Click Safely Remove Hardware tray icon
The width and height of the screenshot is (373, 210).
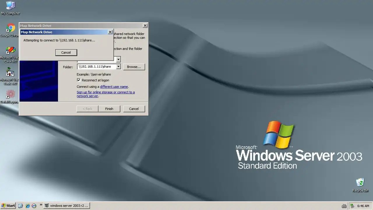coord(352,206)
